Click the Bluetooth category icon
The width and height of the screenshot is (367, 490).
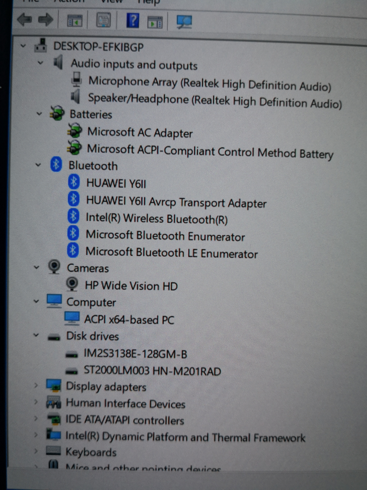pos(56,164)
